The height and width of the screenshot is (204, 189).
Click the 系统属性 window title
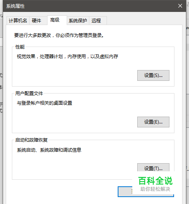click(x=15, y=6)
